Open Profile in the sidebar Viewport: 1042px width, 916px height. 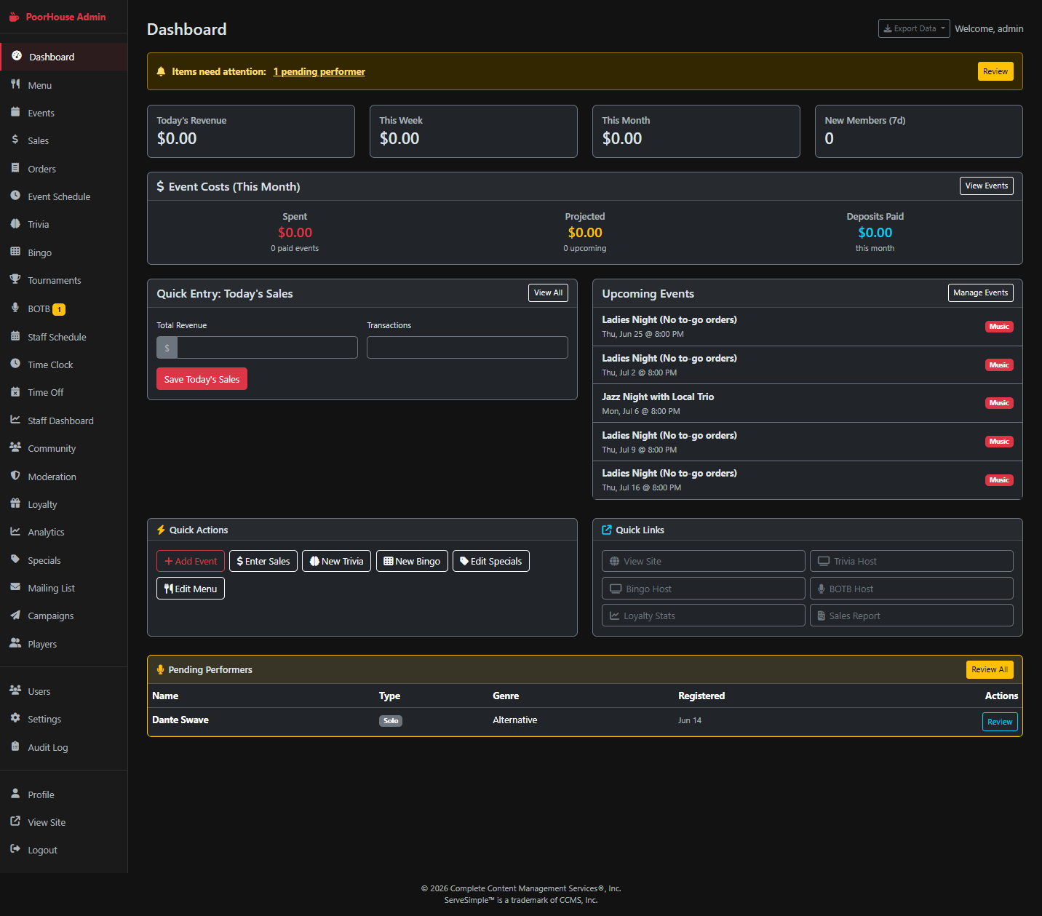(x=64, y=794)
